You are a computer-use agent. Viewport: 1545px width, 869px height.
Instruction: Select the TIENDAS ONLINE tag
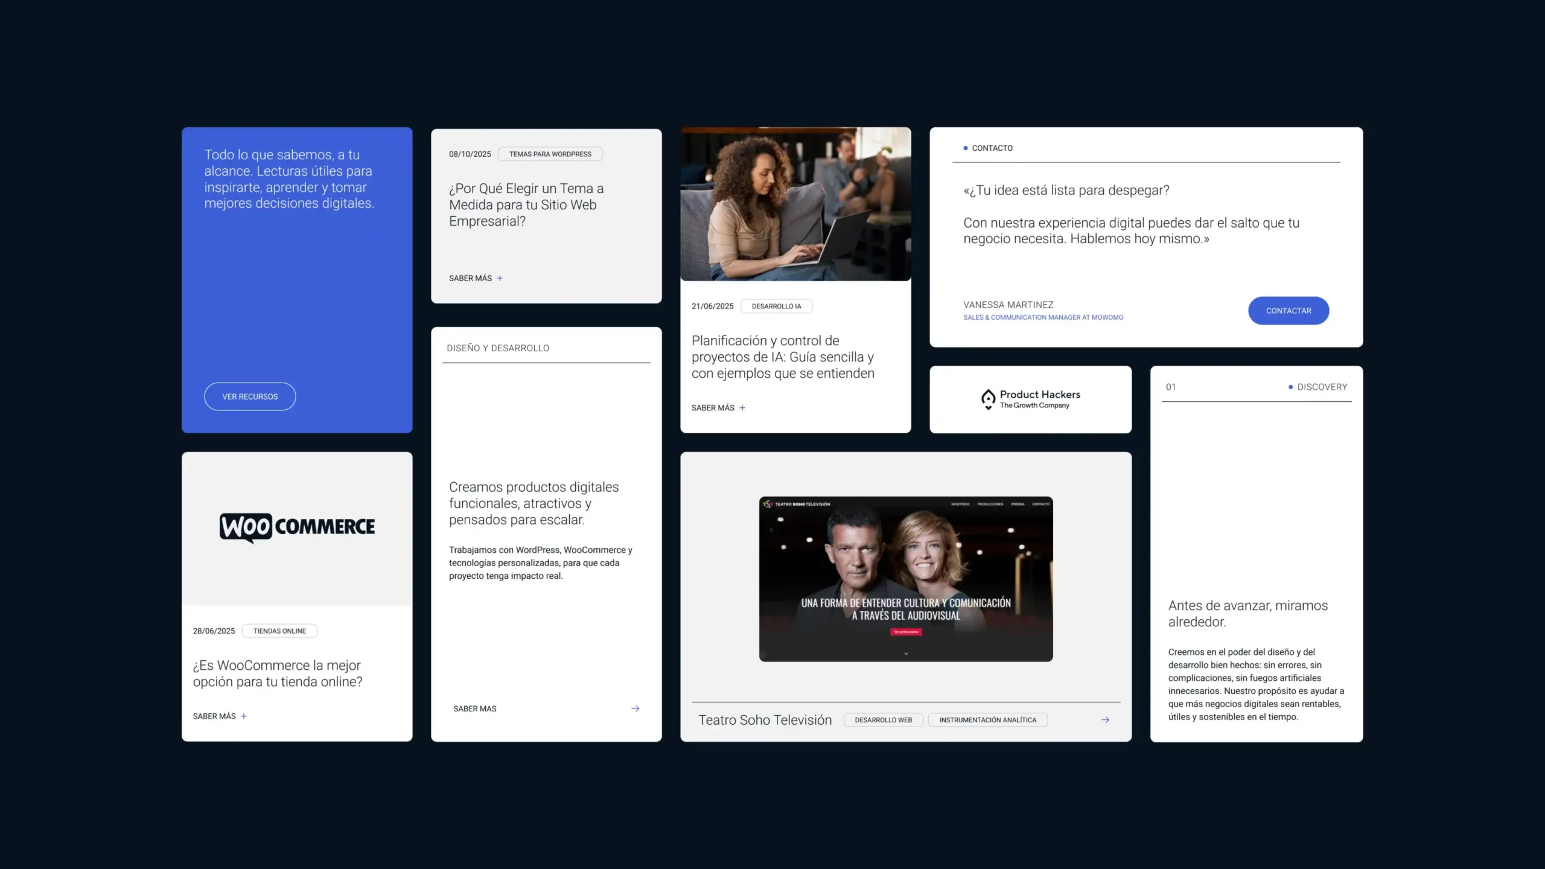(x=279, y=631)
